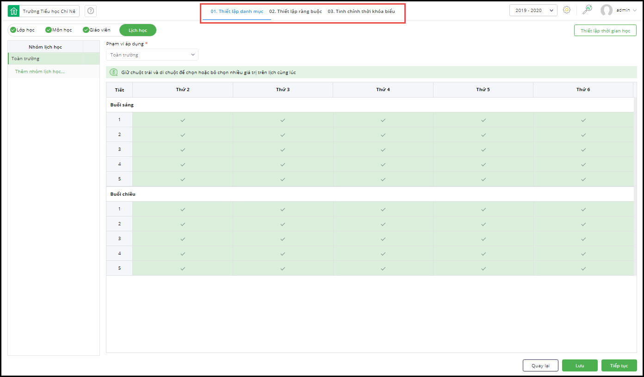
Task: Click the magnifier tool icon in header
Action: pyautogui.click(x=587, y=10)
